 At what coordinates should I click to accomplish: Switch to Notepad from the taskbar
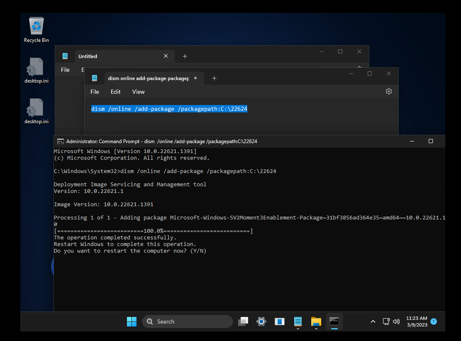pos(298,321)
